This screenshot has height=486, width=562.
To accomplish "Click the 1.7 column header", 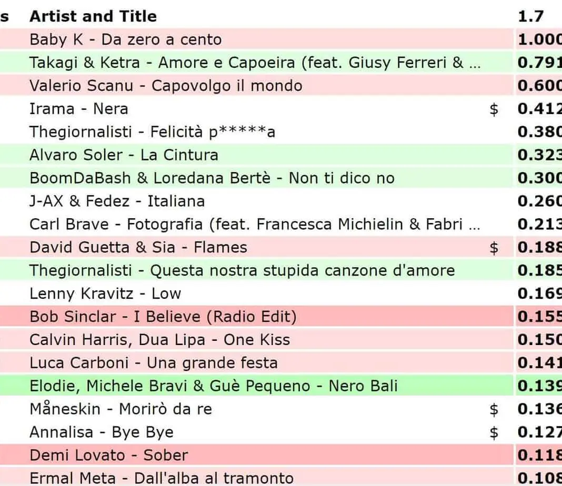I will 530,16.
